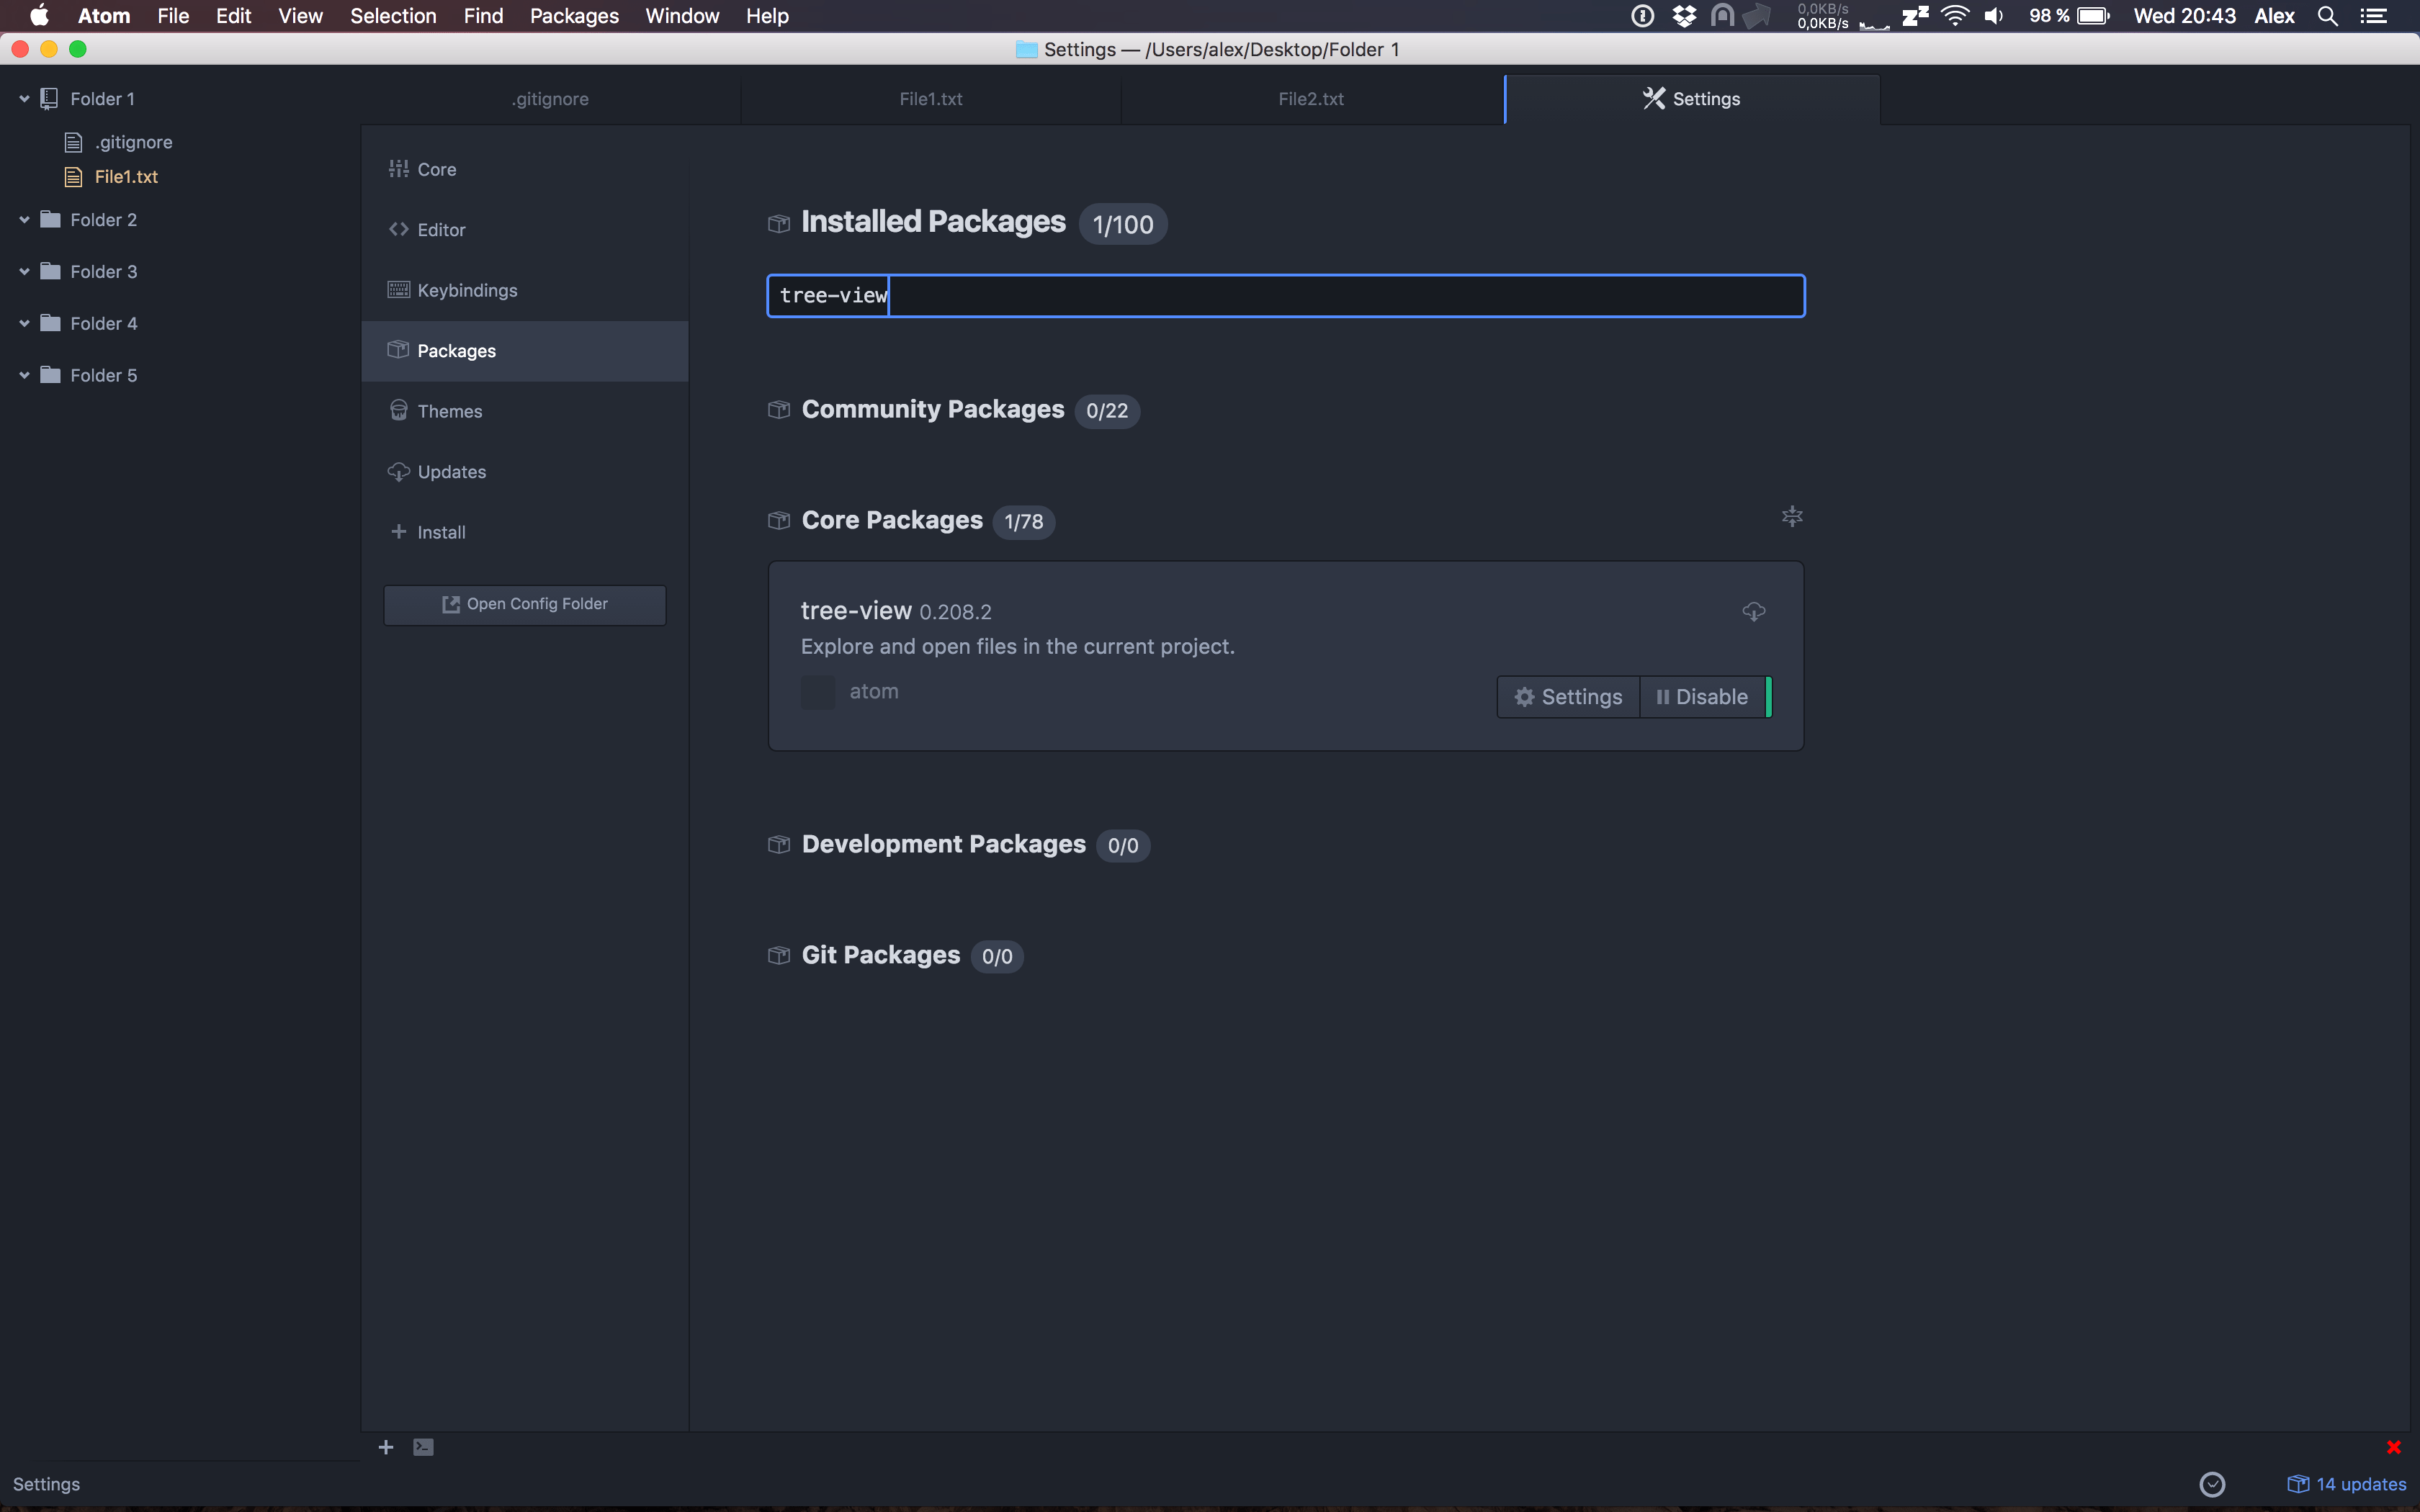Click the atom author avatar on the tree-view card
Image resolution: width=2420 pixels, height=1512 pixels.
817,692
